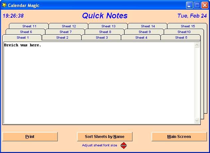
Task: Minimize the Calendar Magic window
Action: coord(189,5)
